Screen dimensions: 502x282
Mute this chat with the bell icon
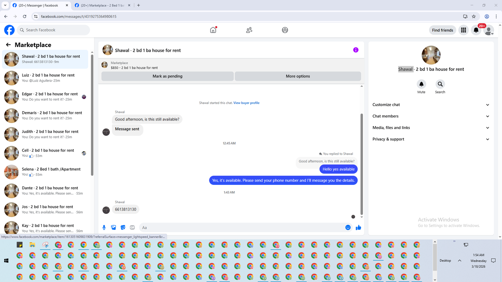pyautogui.click(x=421, y=84)
